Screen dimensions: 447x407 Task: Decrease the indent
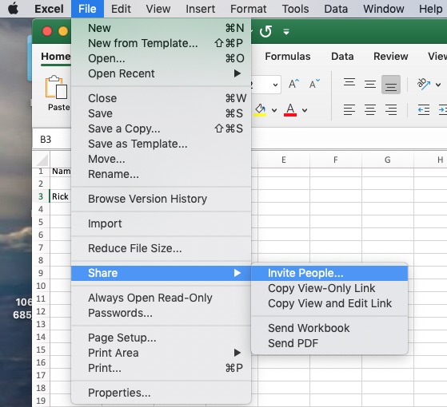click(x=424, y=110)
